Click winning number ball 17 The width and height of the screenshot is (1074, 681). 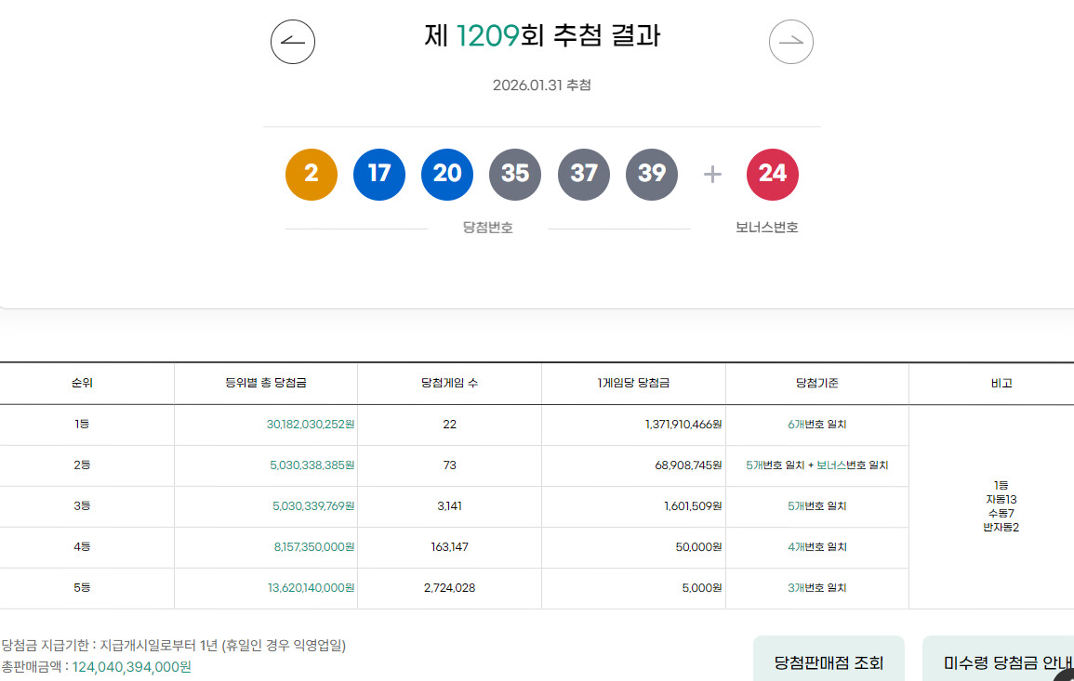(378, 175)
